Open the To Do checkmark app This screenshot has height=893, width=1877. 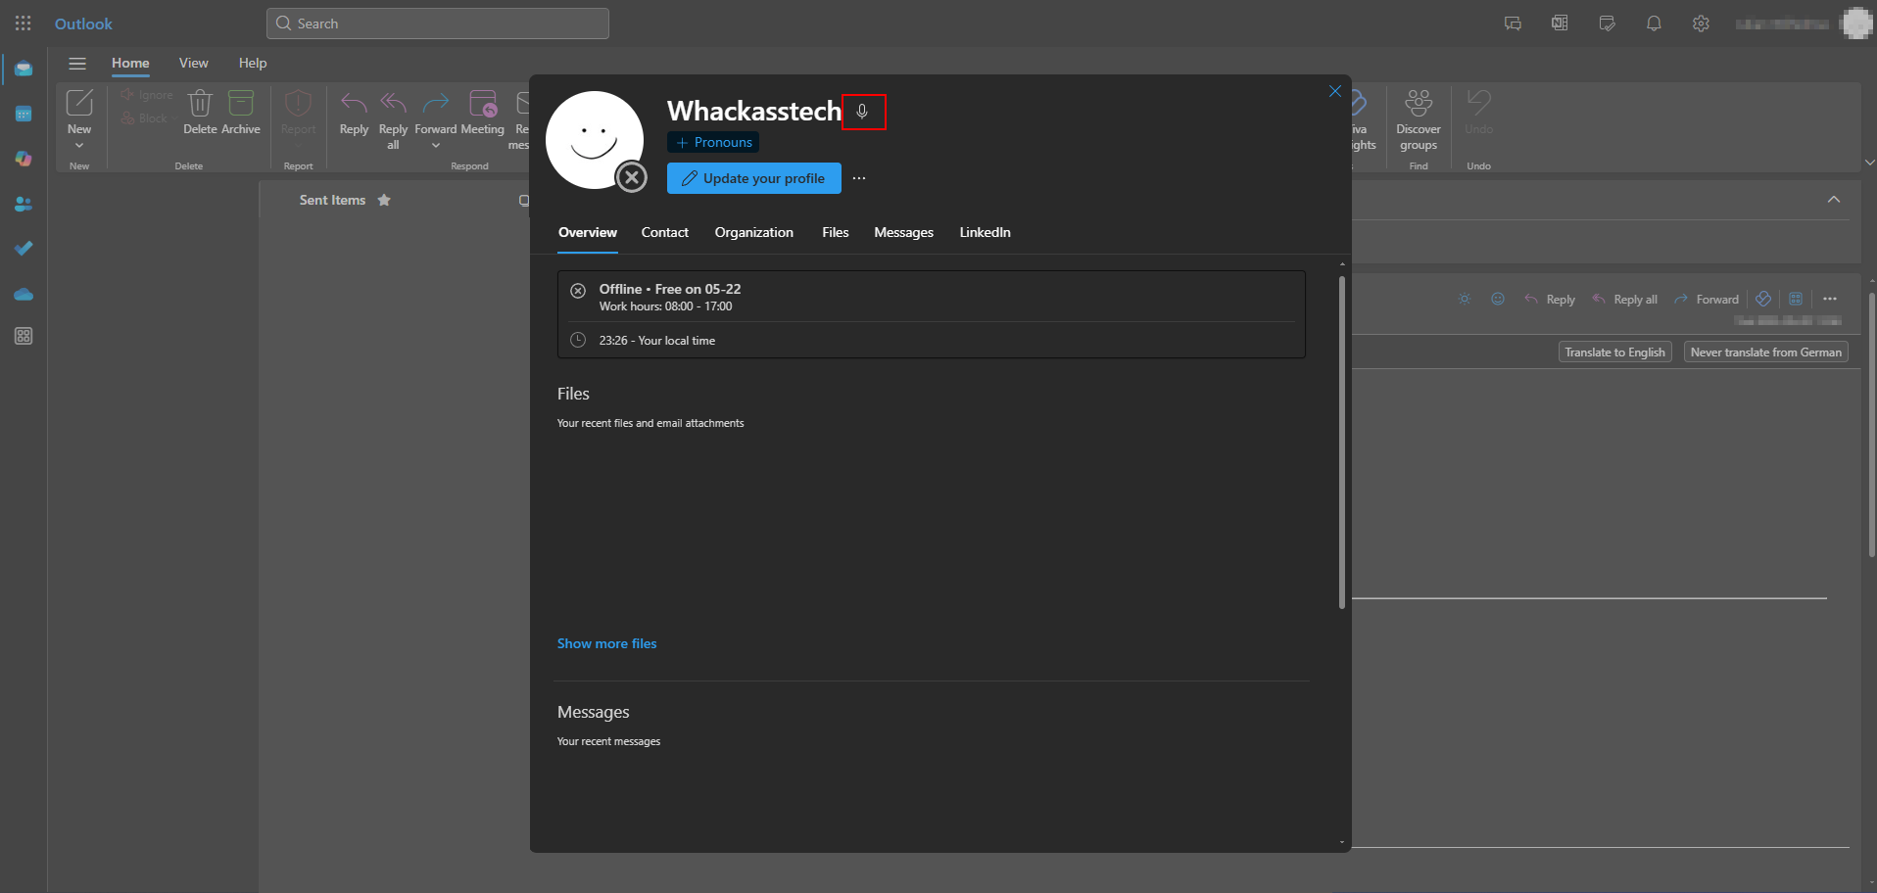24,249
